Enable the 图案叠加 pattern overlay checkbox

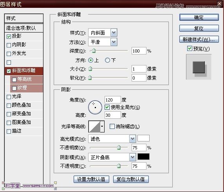tap(9, 123)
